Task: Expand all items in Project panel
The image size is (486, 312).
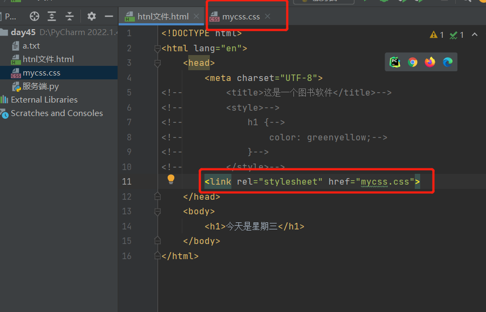Action: pyautogui.click(x=52, y=16)
